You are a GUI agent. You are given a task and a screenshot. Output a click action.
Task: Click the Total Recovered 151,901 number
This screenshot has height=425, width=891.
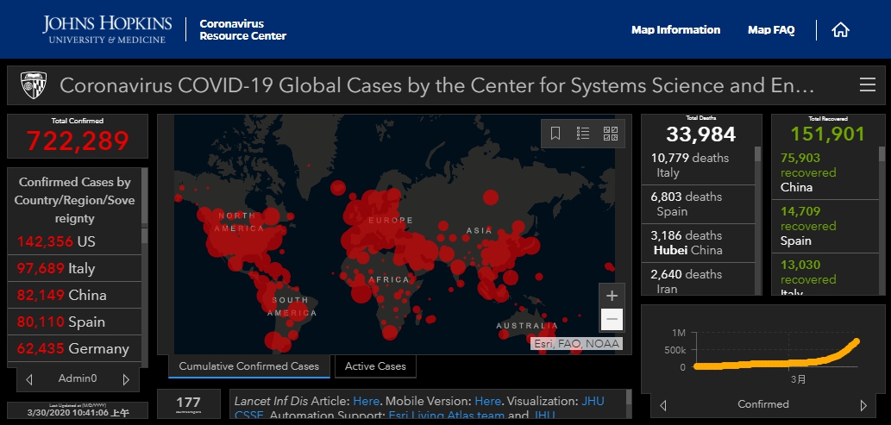827,134
